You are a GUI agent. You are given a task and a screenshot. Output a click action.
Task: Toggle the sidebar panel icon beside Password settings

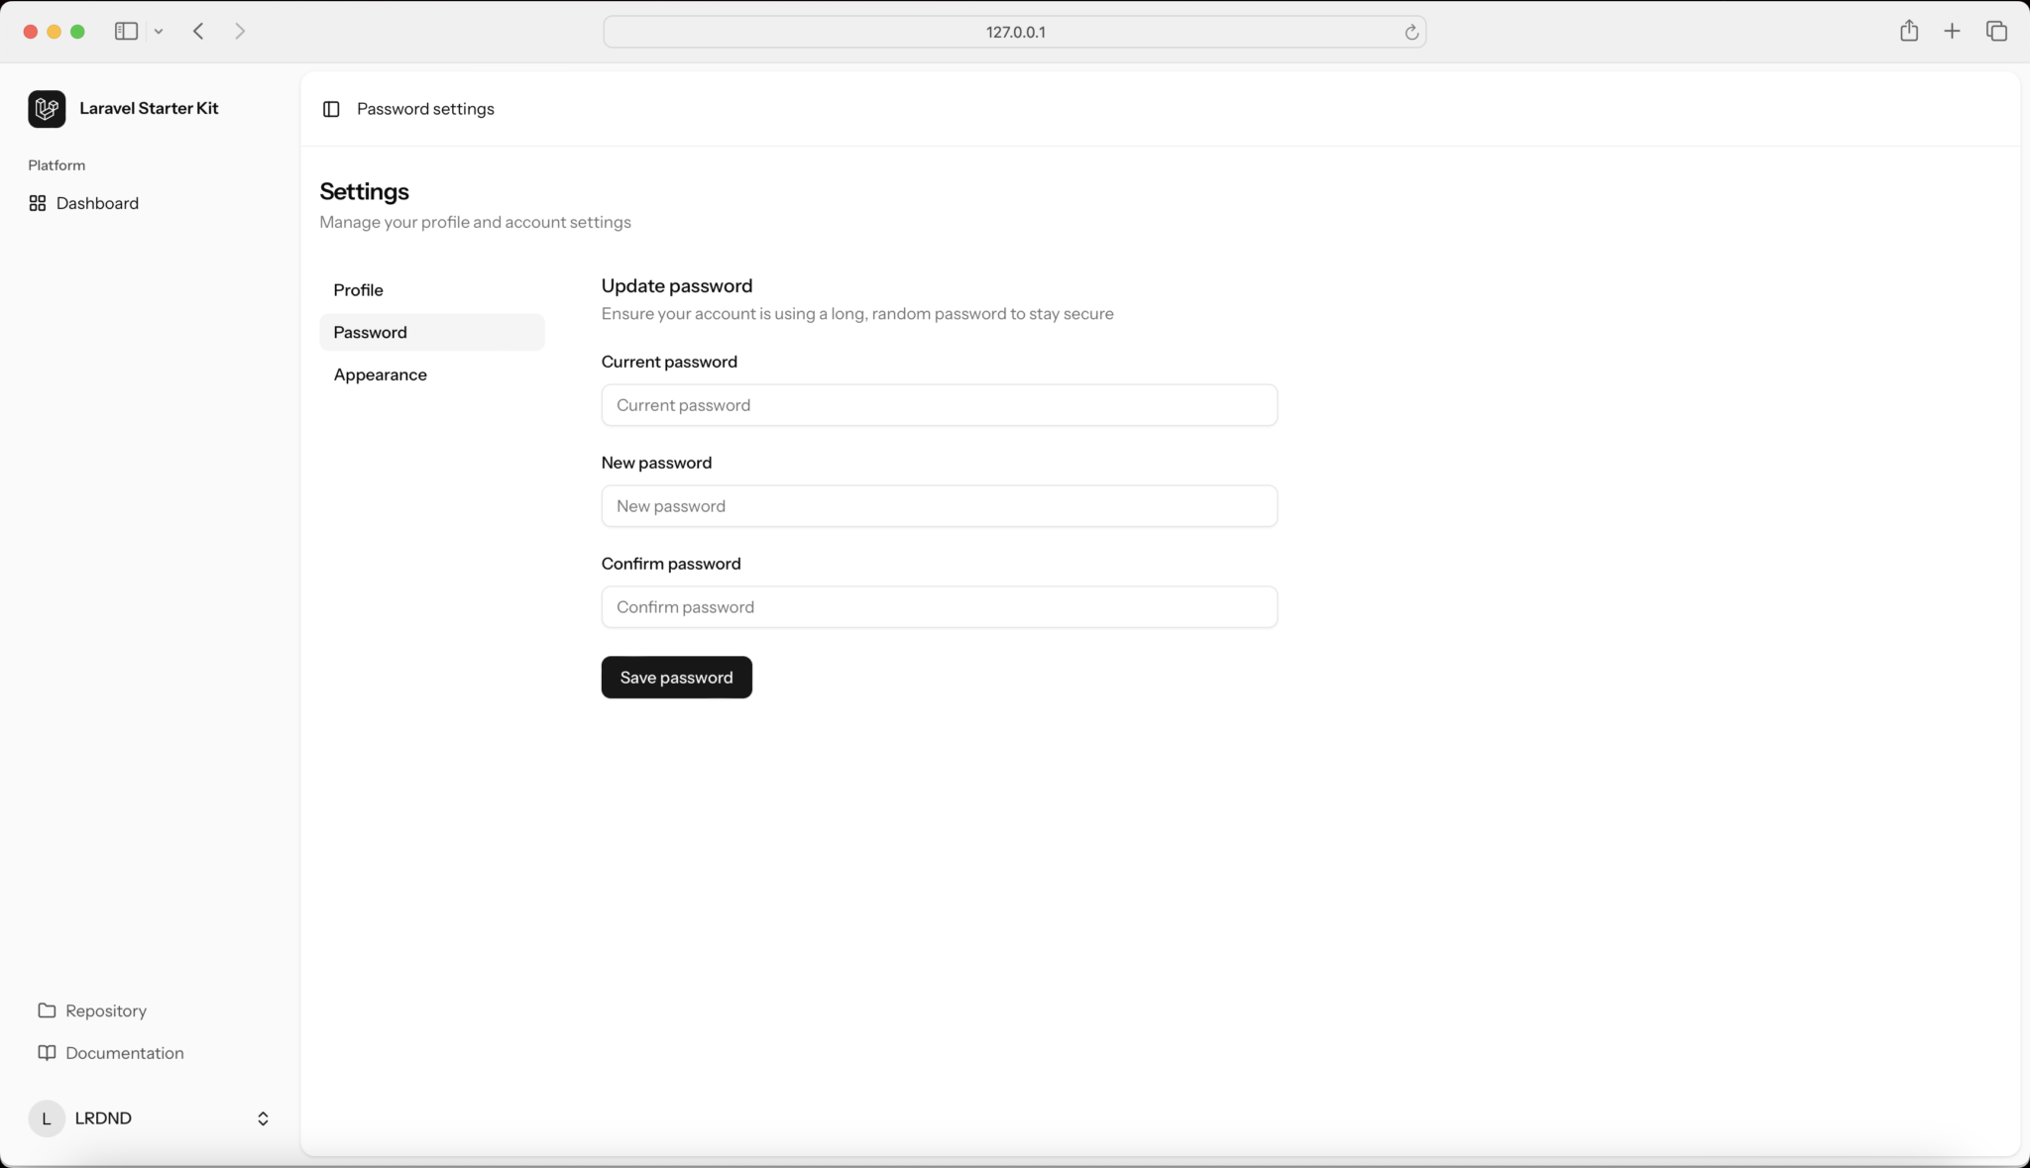pos(330,109)
